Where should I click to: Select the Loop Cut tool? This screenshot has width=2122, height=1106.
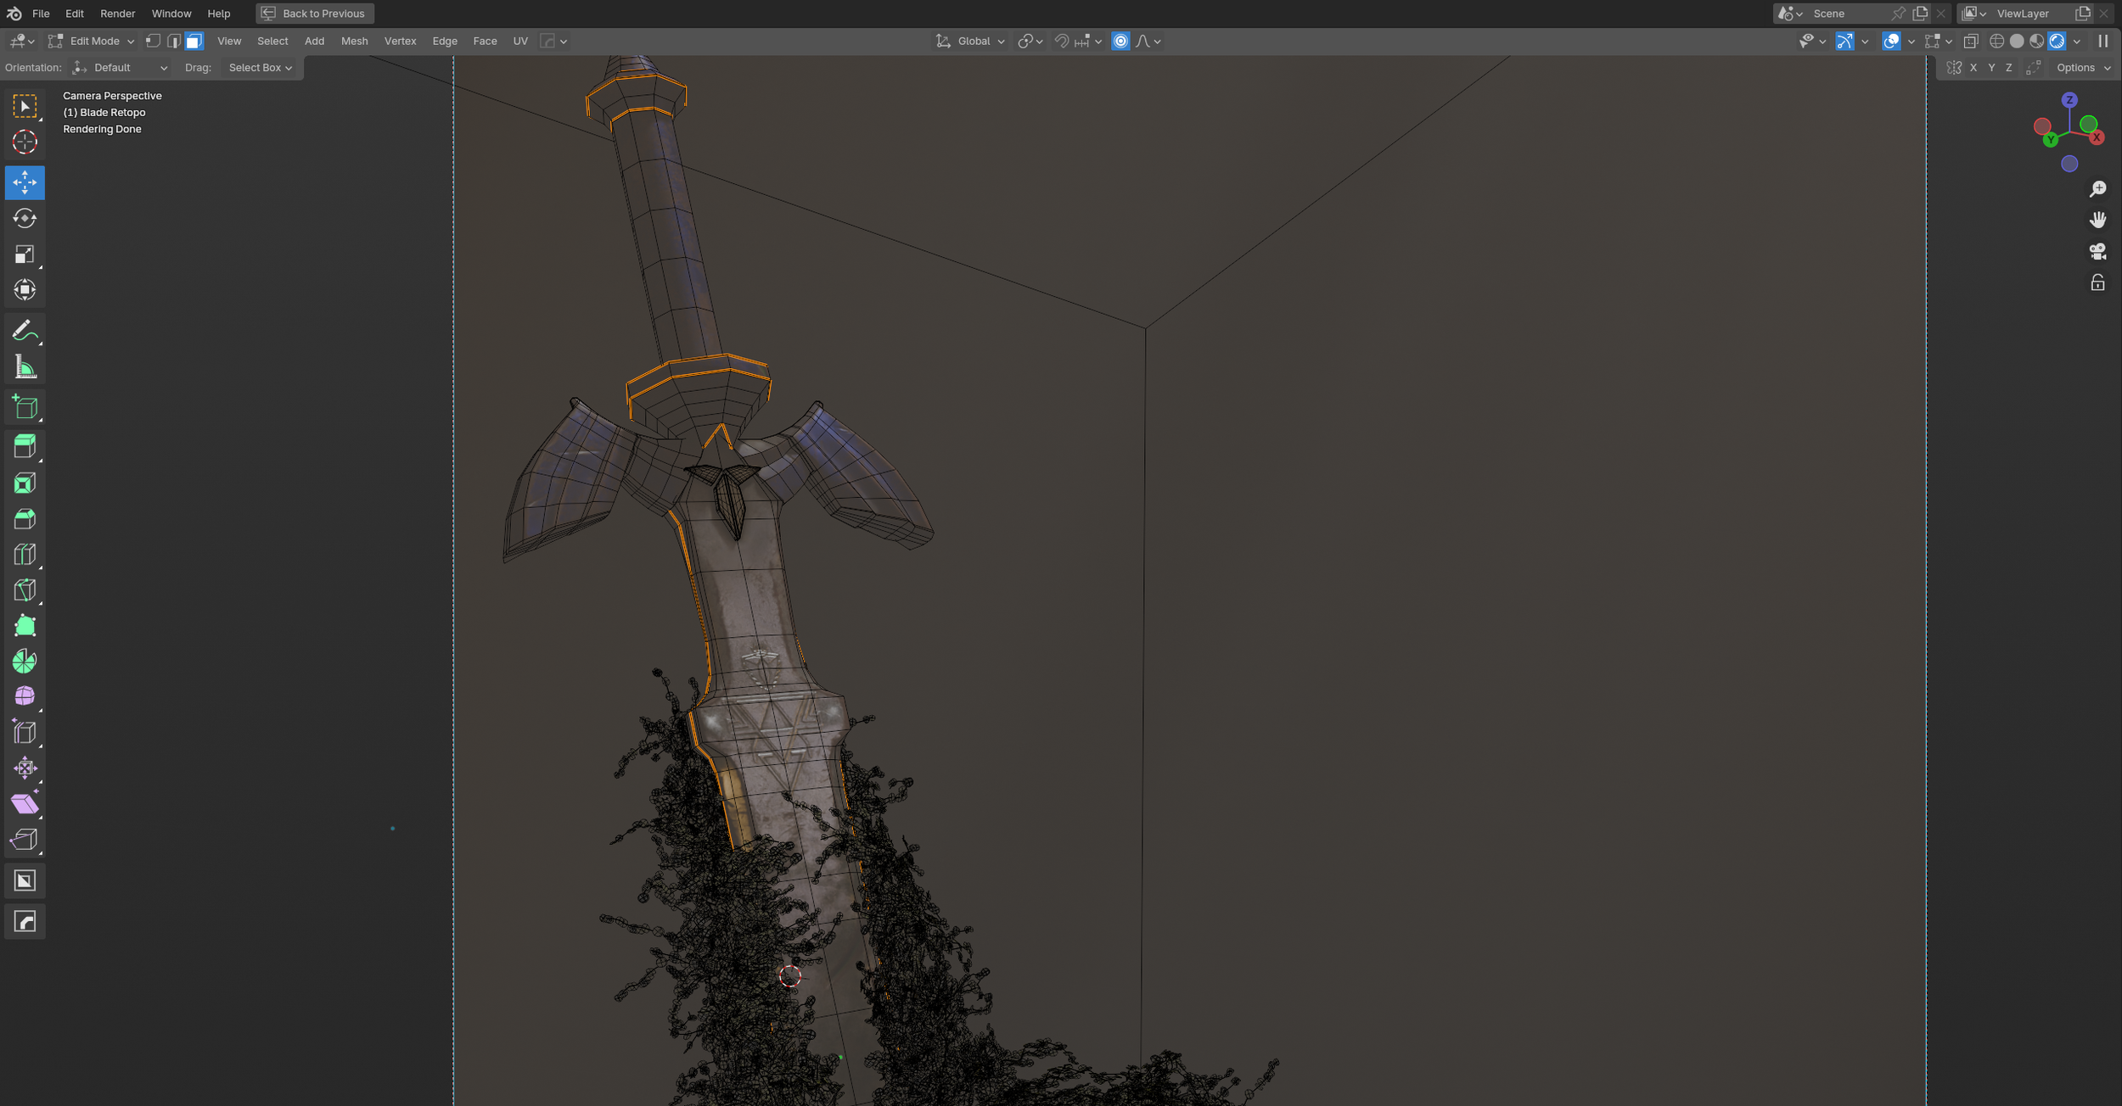tap(25, 554)
